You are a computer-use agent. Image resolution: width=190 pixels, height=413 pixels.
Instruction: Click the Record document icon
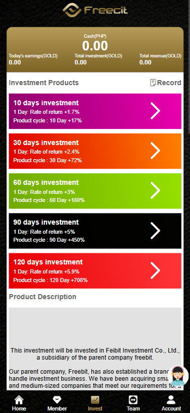(x=153, y=83)
